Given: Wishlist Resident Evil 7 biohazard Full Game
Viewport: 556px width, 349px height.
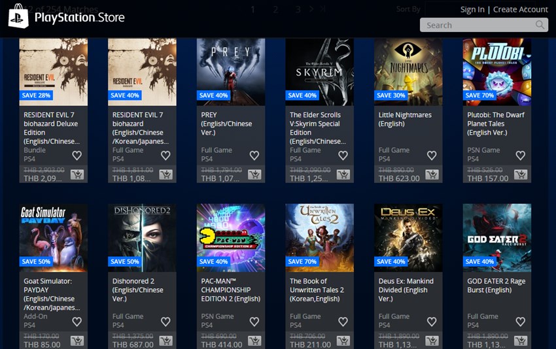Looking at the screenshot, I should (165, 155).
